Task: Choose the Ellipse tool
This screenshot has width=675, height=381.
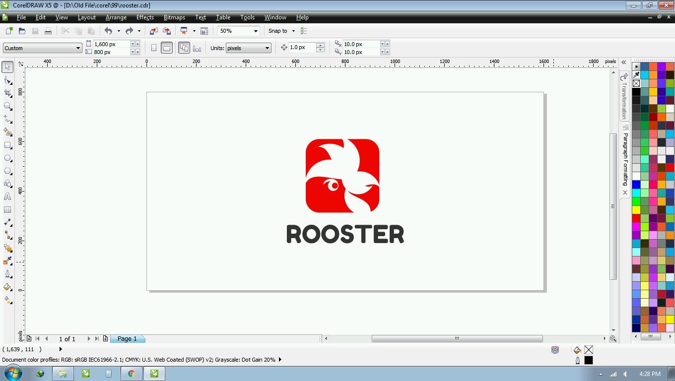Action: point(7,158)
